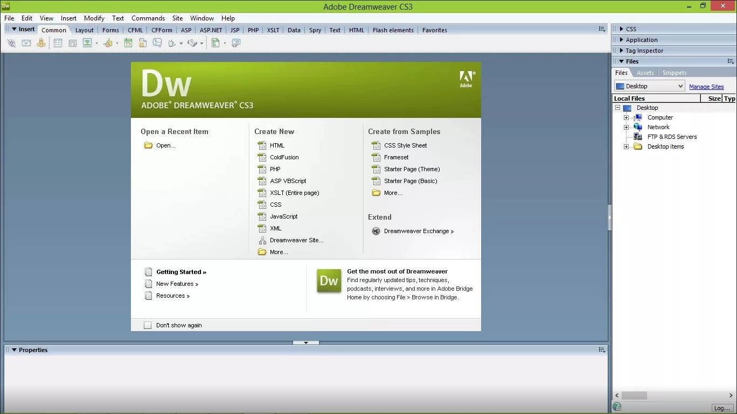This screenshot has height=414, width=737.
Task: Click the Files panel horizontal scrollbar thumb
Action: tap(635, 395)
